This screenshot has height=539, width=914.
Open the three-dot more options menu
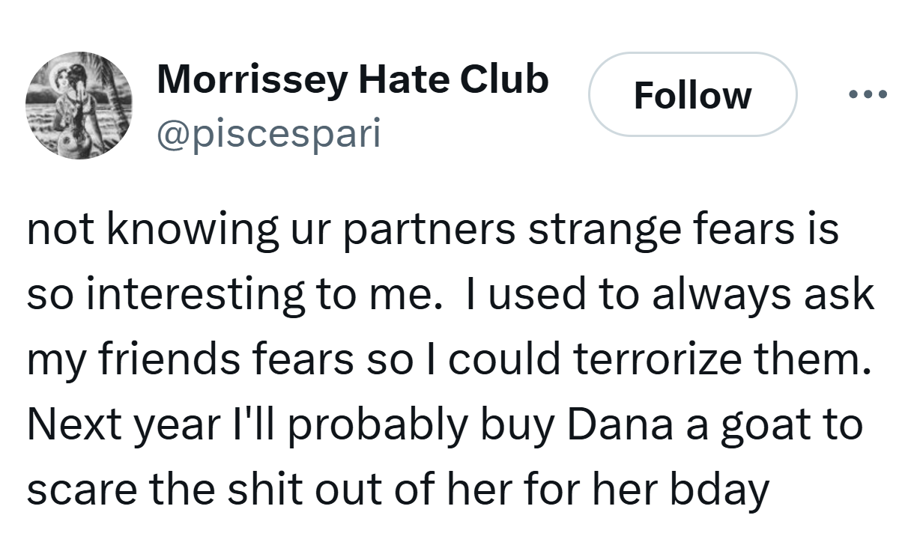point(868,95)
